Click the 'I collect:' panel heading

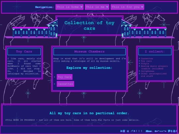point(155,52)
